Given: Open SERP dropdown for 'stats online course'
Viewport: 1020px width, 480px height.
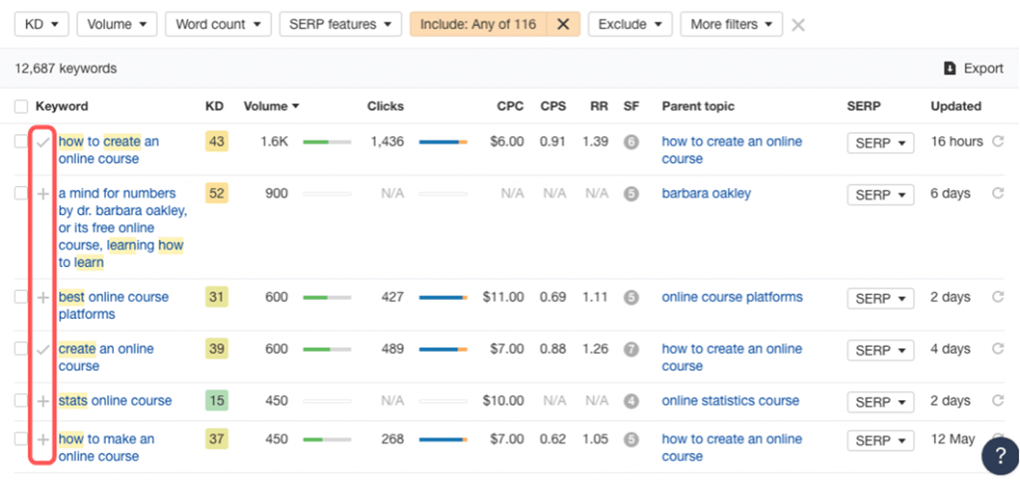Looking at the screenshot, I should coord(880,402).
